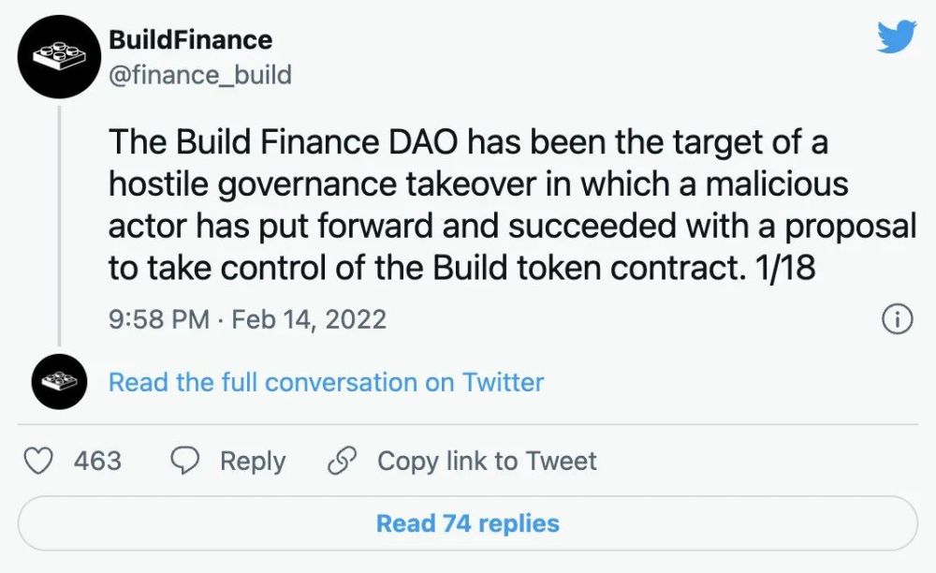The image size is (936, 573).
Task: Open the large BuildFinance profile avatar
Action: [x=59, y=56]
